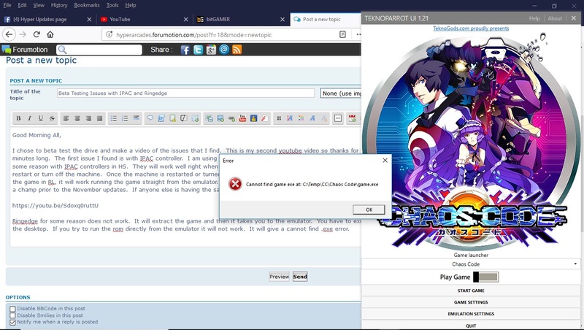Share the page on Twitter

[x=198, y=50]
